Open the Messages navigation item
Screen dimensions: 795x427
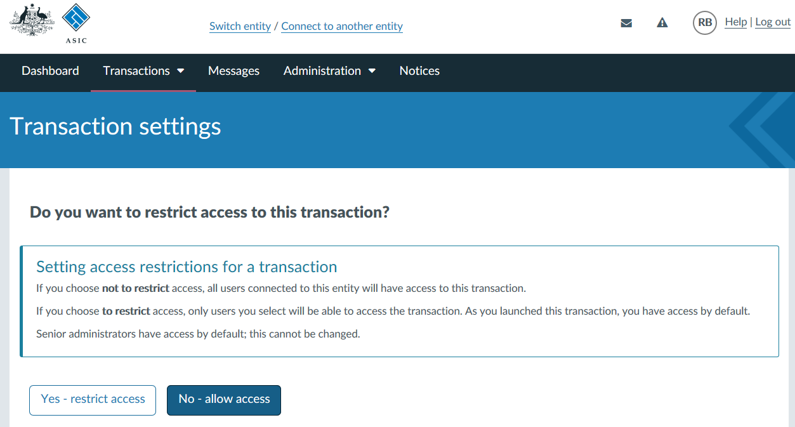233,71
